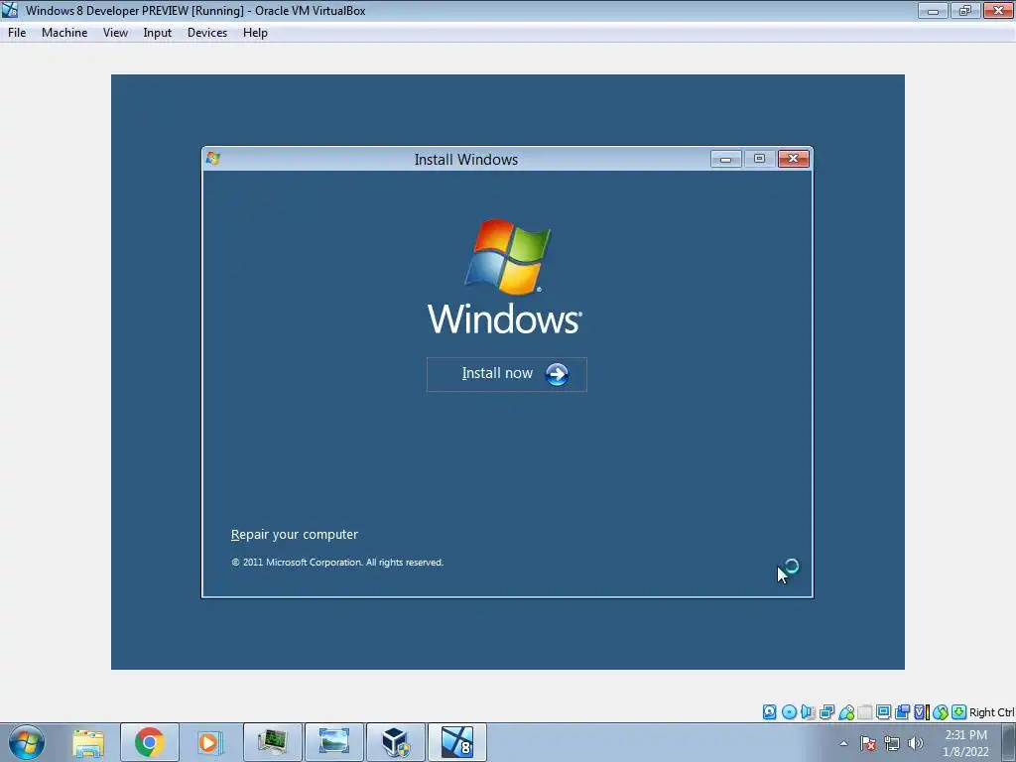
Task: Open the media player taskbar icon
Action: click(210, 742)
